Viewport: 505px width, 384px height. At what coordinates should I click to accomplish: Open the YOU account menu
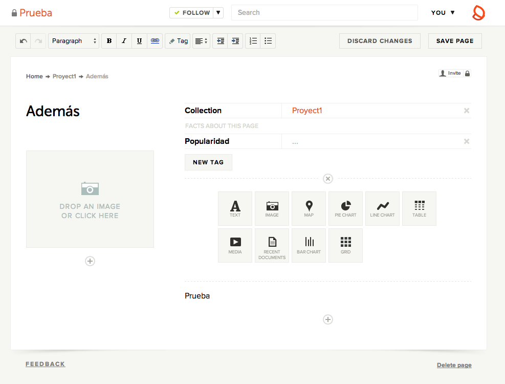pos(443,13)
